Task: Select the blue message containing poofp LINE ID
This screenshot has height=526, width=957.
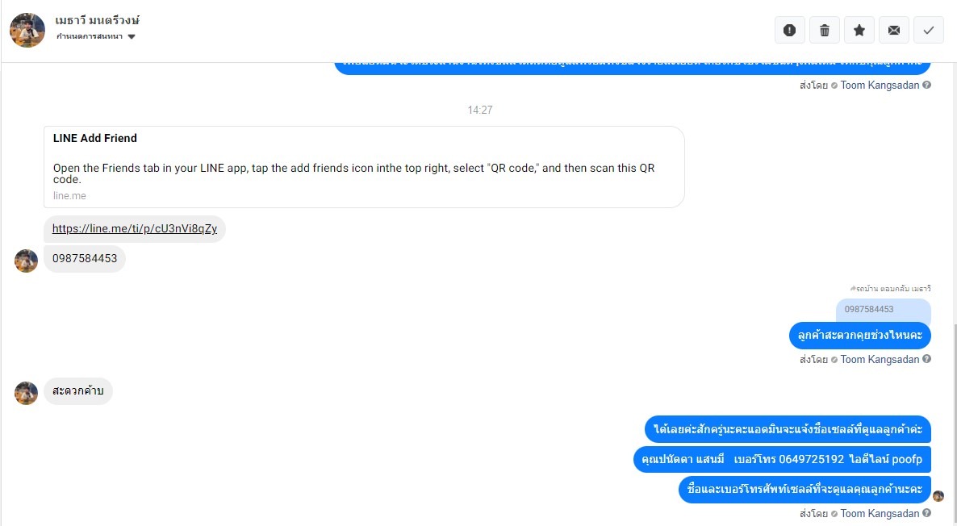Action: point(782,460)
